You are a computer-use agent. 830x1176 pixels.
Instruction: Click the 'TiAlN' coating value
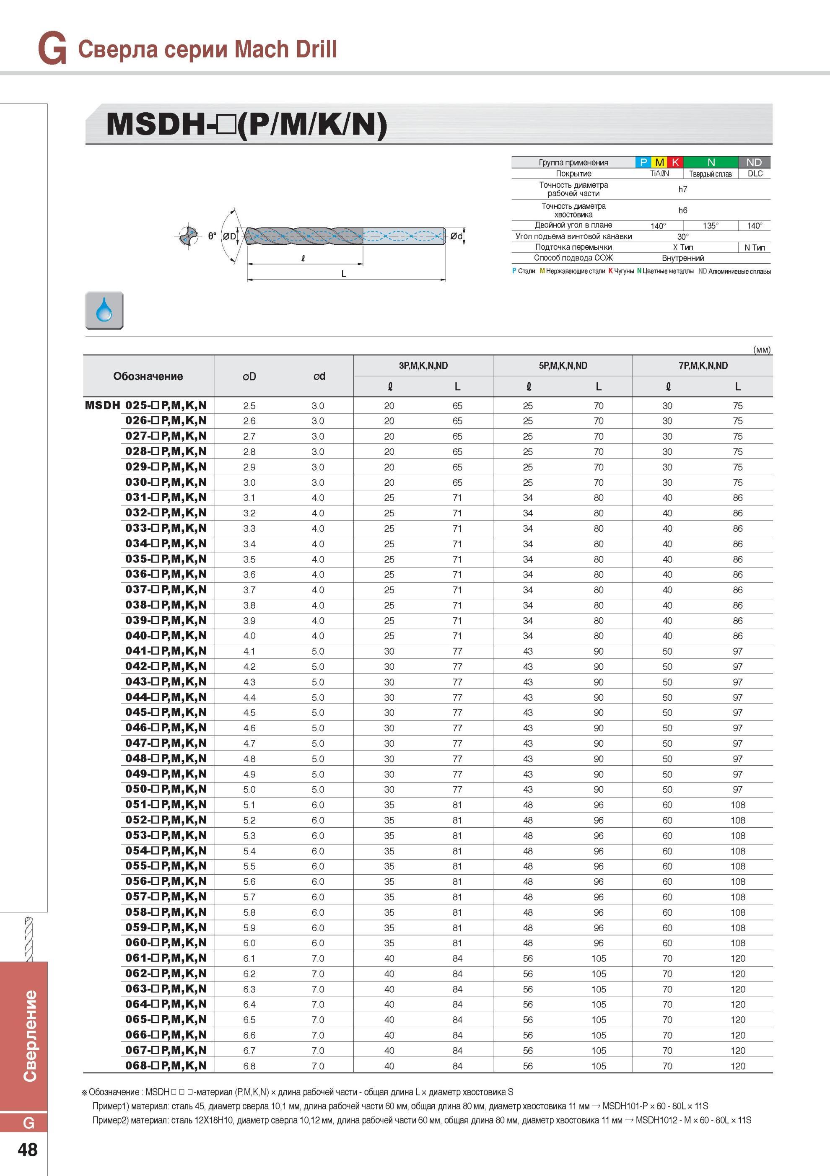(x=659, y=174)
